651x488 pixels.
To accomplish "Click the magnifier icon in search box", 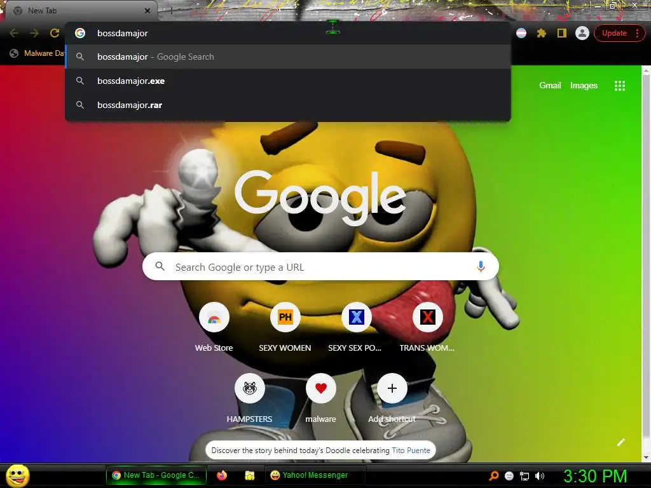I will [160, 266].
